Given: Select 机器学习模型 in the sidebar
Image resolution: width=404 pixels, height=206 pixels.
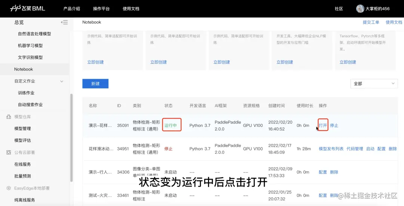Looking at the screenshot, I should 30,46.
